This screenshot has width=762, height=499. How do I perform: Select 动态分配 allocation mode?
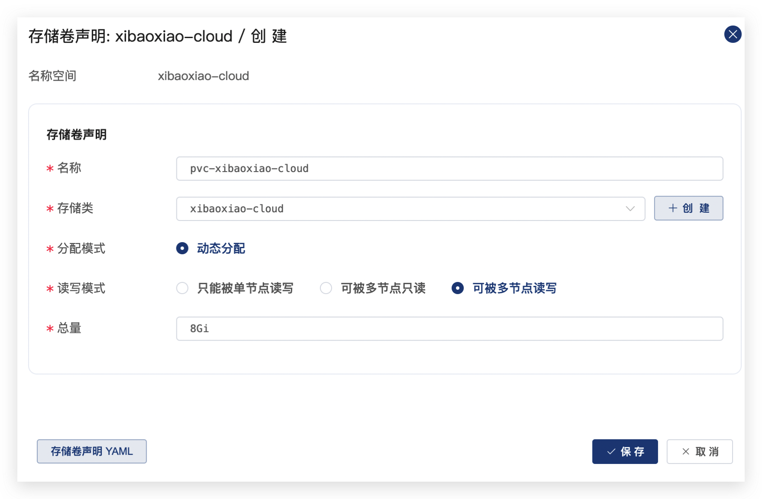[182, 248]
